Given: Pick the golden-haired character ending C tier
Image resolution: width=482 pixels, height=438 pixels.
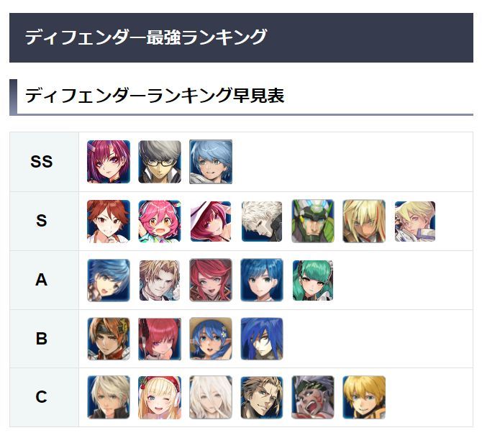Looking at the screenshot, I should pyautogui.click(x=364, y=397).
